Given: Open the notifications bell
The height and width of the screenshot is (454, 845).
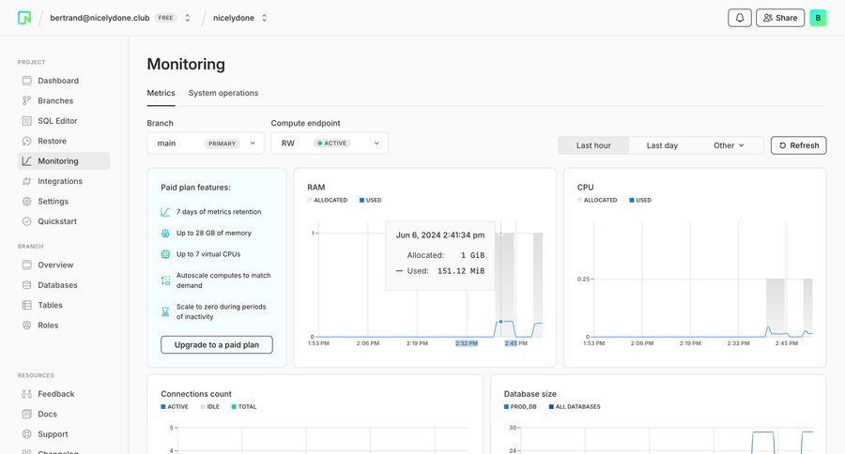Looking at the screenshot, I should pyautogui.click(x=740, y=18).
